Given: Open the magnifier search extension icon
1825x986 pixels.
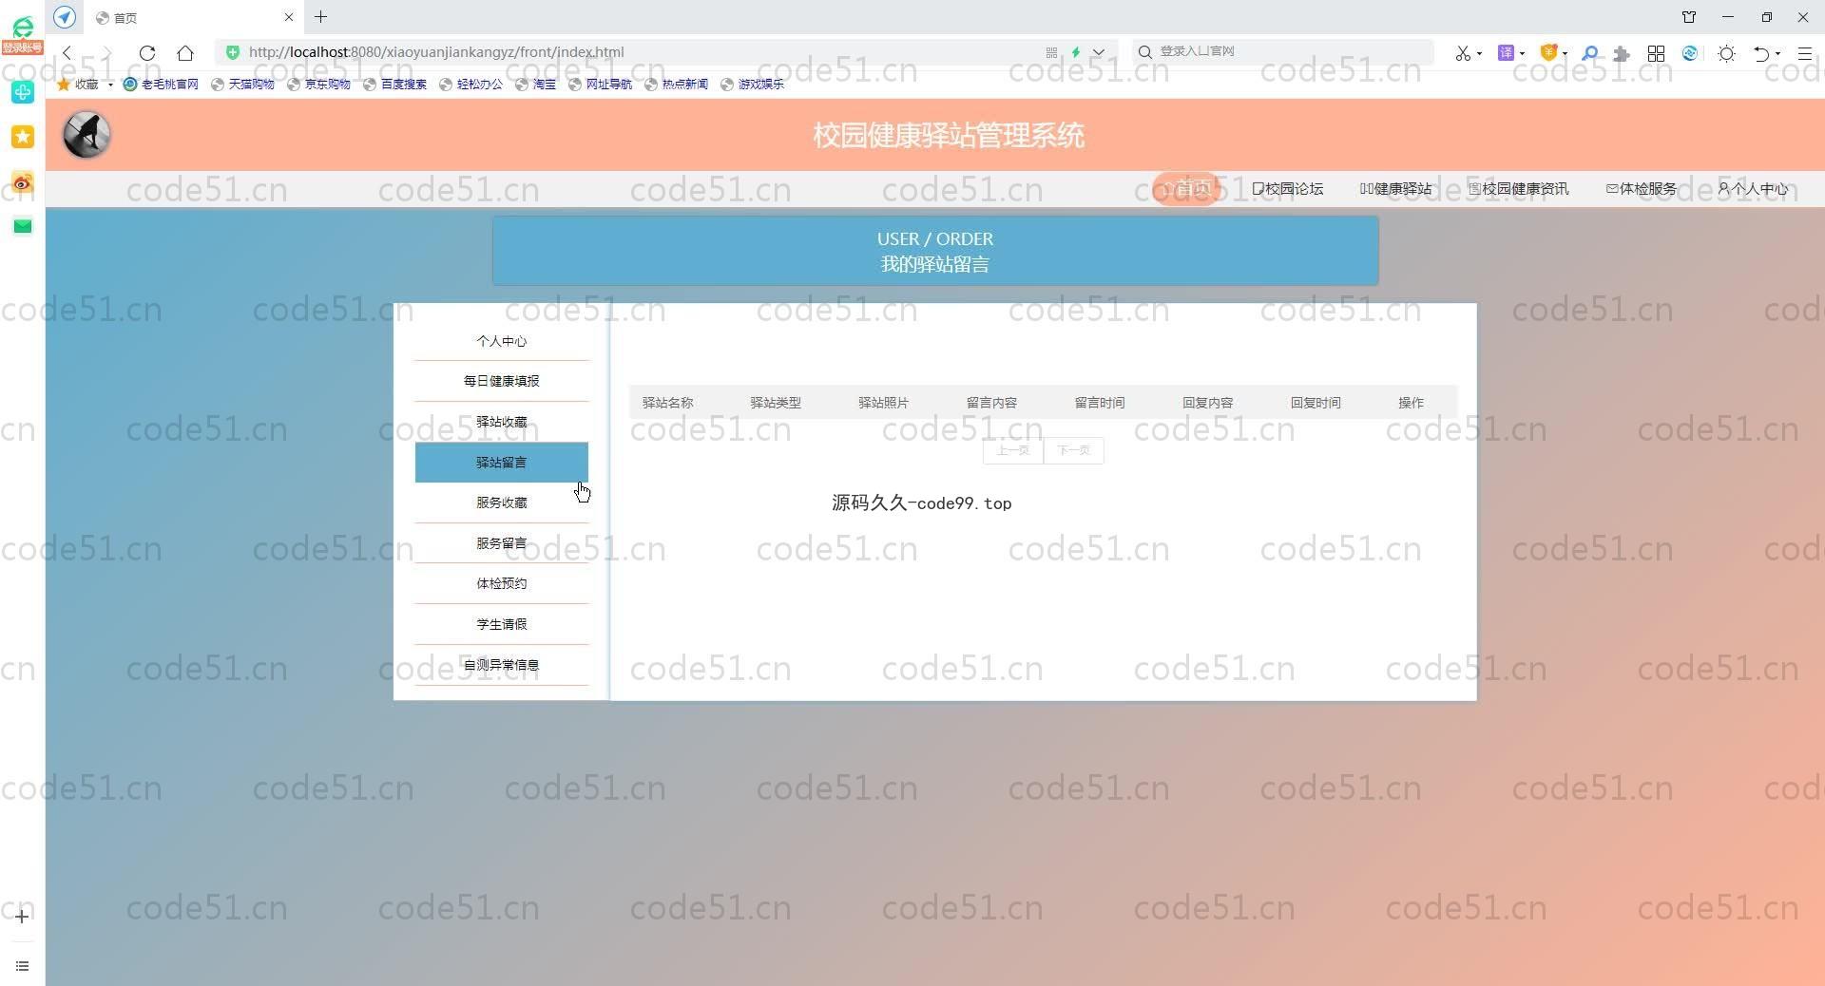Looking at the screenshot, I should 1589,53.
